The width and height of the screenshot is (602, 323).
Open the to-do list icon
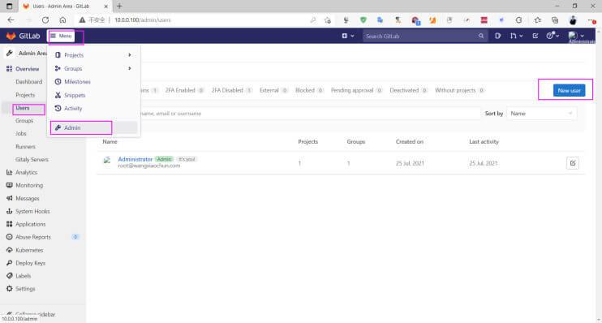[x=535, y=36]
